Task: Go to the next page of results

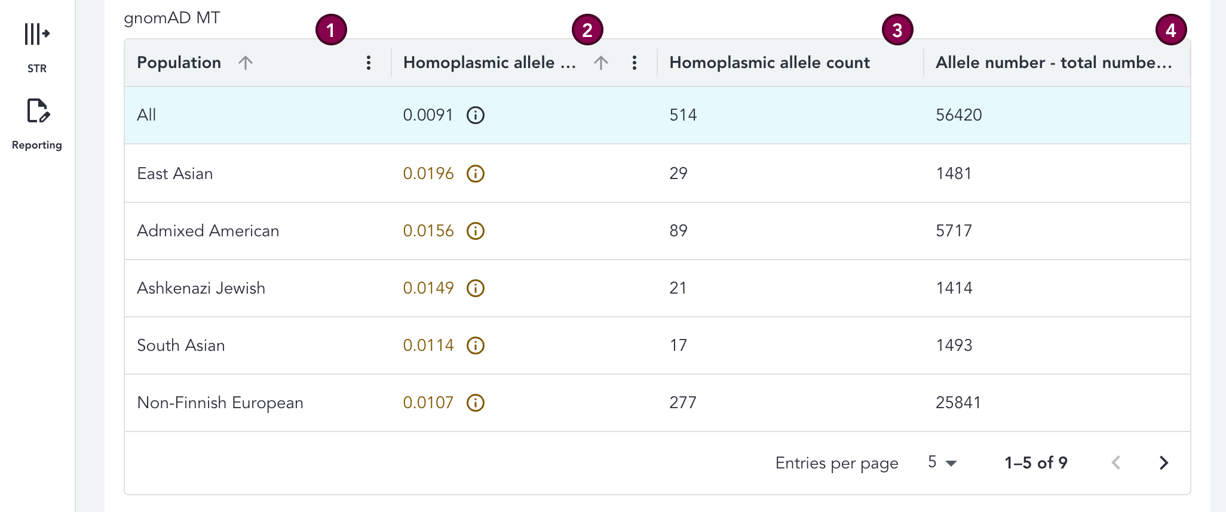Action: tap(1163, 462)
